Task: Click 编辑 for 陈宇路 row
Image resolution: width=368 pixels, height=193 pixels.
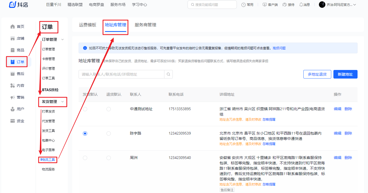Action: 338,133
